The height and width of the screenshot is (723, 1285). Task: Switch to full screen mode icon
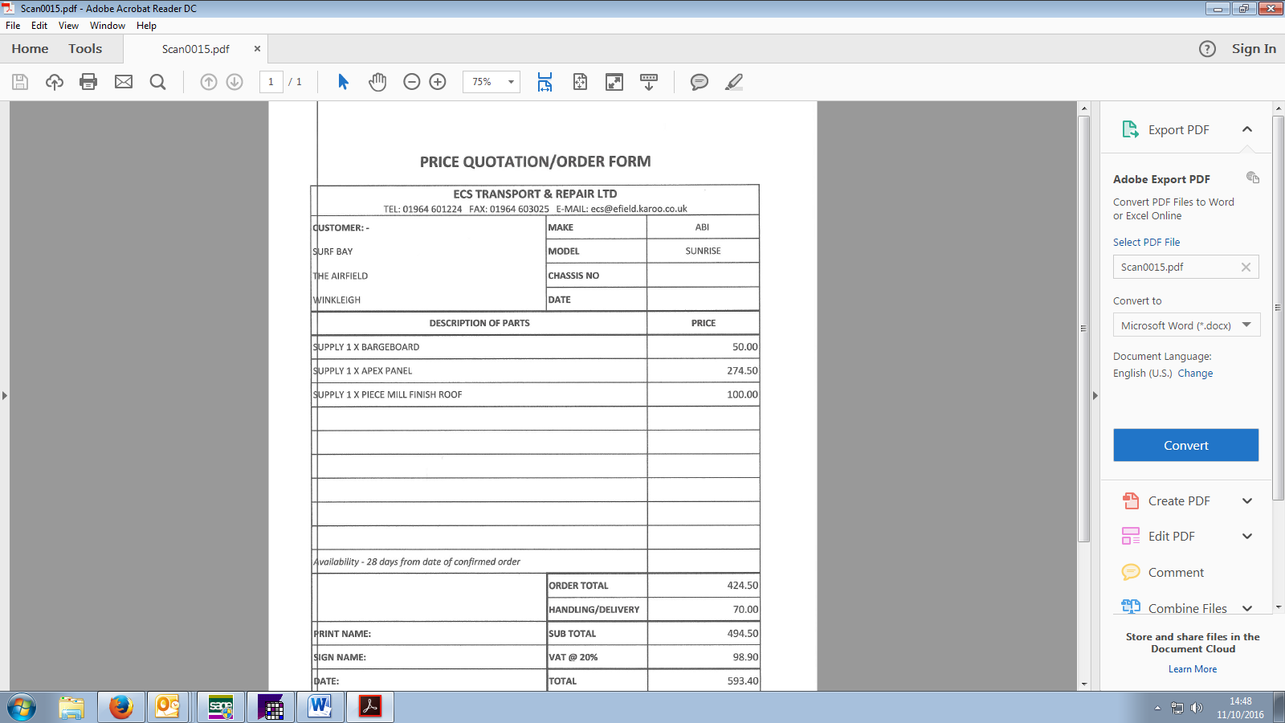point(614,82)
